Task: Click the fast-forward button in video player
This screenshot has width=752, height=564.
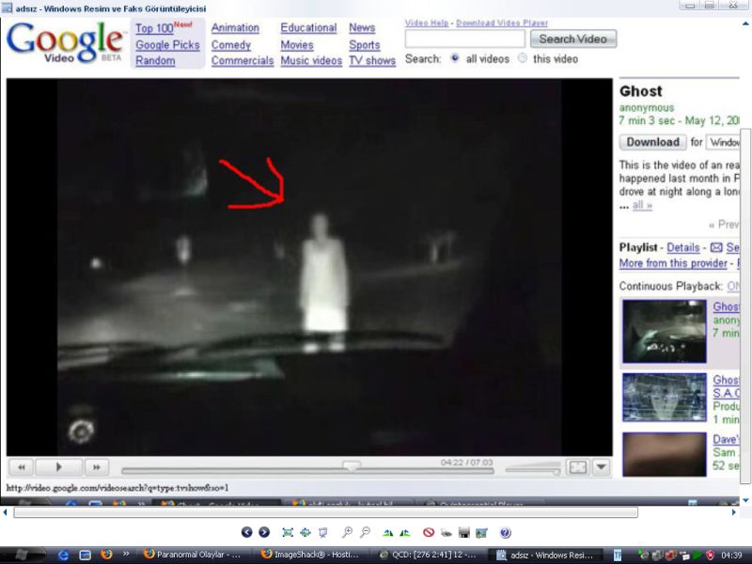Action: pos(97,467)
